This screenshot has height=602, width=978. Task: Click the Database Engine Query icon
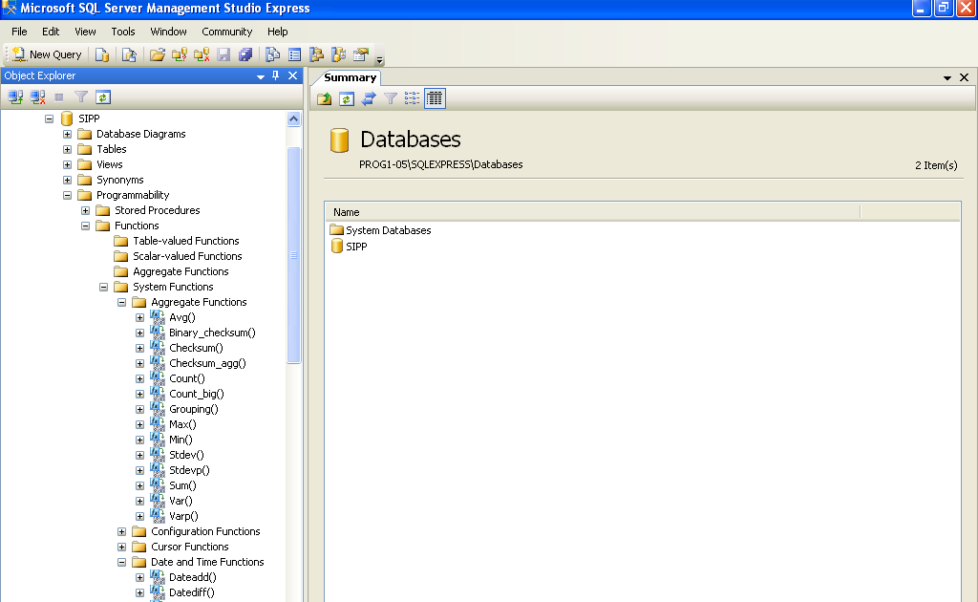(102, 54)
